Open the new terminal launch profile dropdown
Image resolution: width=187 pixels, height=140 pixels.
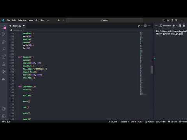pyautogui.click(x=176, y=26)
